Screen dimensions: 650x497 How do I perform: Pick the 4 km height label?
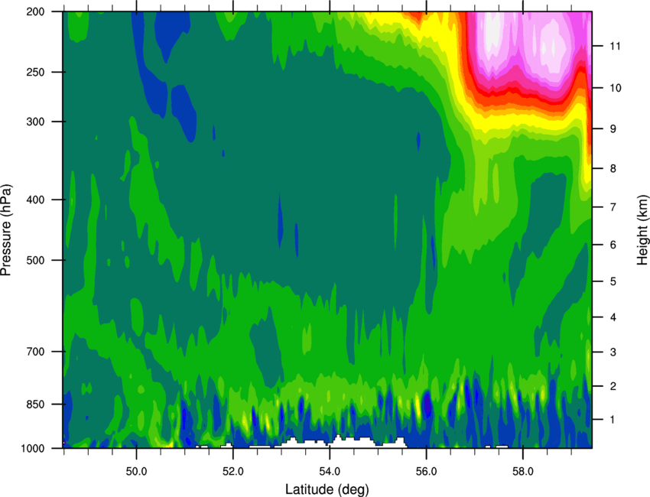pos(613,317)
